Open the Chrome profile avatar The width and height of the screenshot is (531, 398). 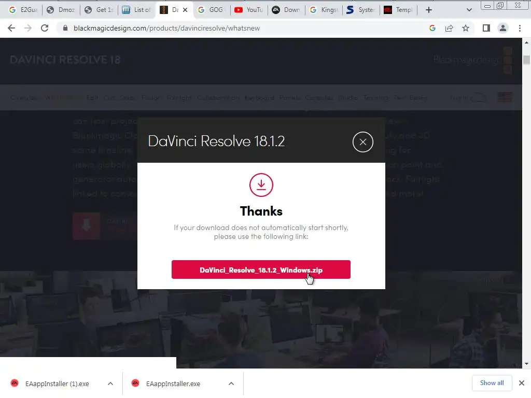point(503,28)
